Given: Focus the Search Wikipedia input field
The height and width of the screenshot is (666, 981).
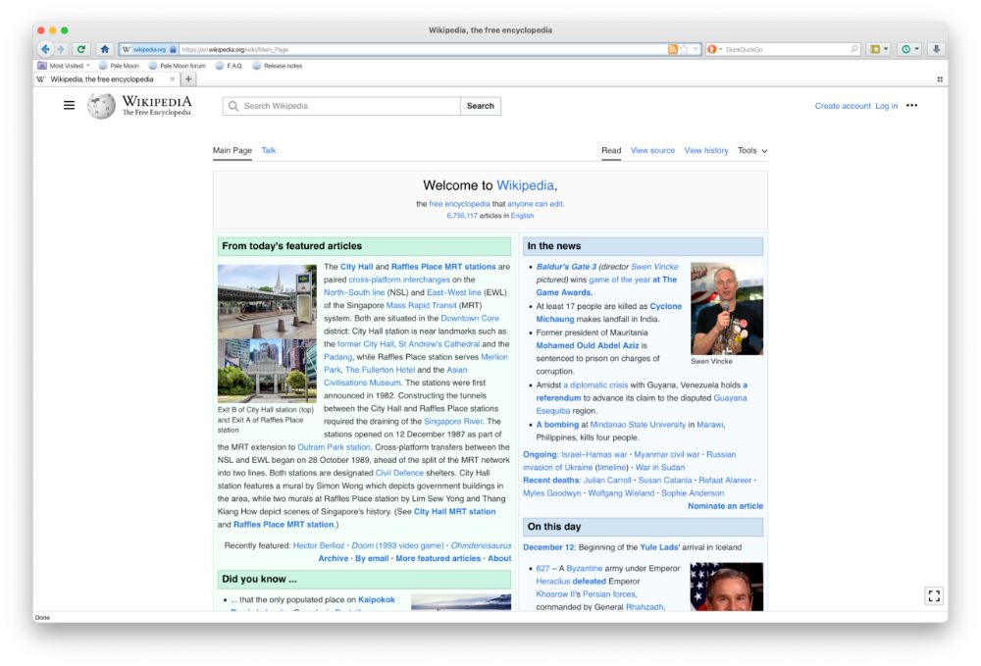Looking at the screenshot, I should pyautogui.click(x=341, y=106).
